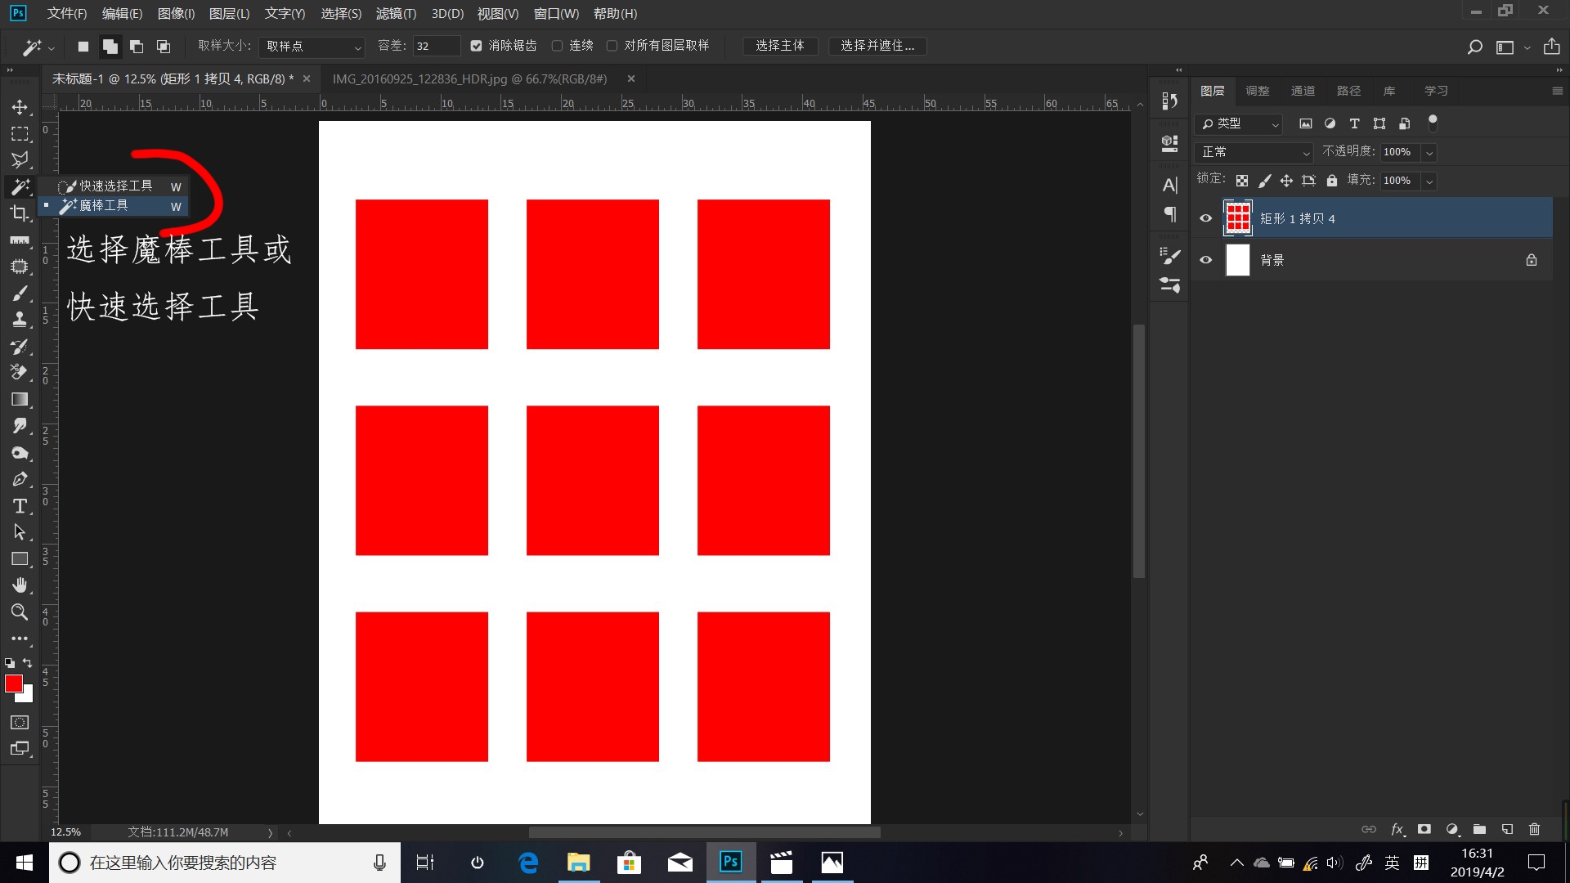Image resolution: width=1570 pixels, height=883 pixels.
Task: Select the Crop tool
Action: pos(20,213)
